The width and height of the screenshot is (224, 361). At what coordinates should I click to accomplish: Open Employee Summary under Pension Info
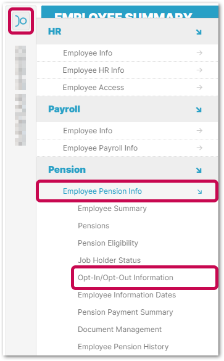pyautogui.click(x=112, y=209)
